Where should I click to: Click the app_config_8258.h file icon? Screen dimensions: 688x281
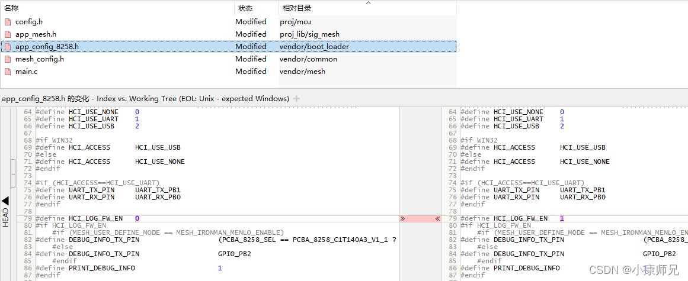click(x=8, y=46)
